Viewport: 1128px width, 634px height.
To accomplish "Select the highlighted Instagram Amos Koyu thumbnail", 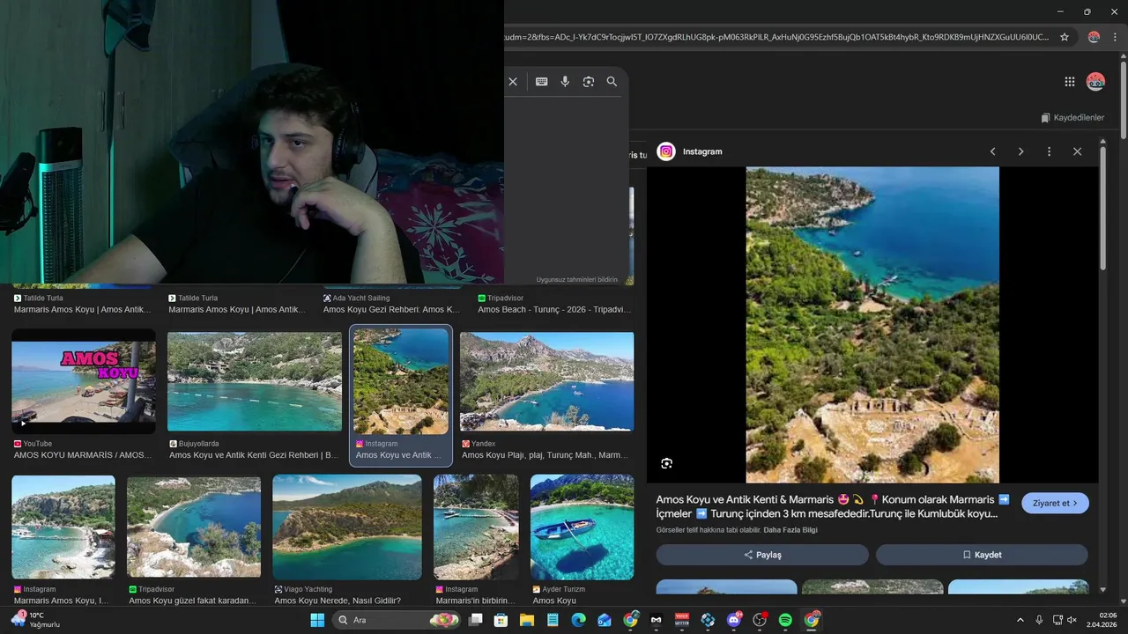I will coord(401,381).
